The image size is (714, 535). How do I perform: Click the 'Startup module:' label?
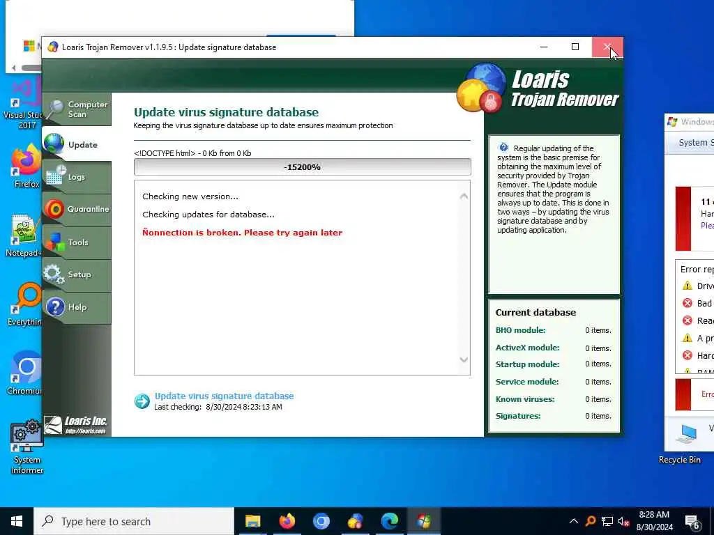[x=527, y=364]
